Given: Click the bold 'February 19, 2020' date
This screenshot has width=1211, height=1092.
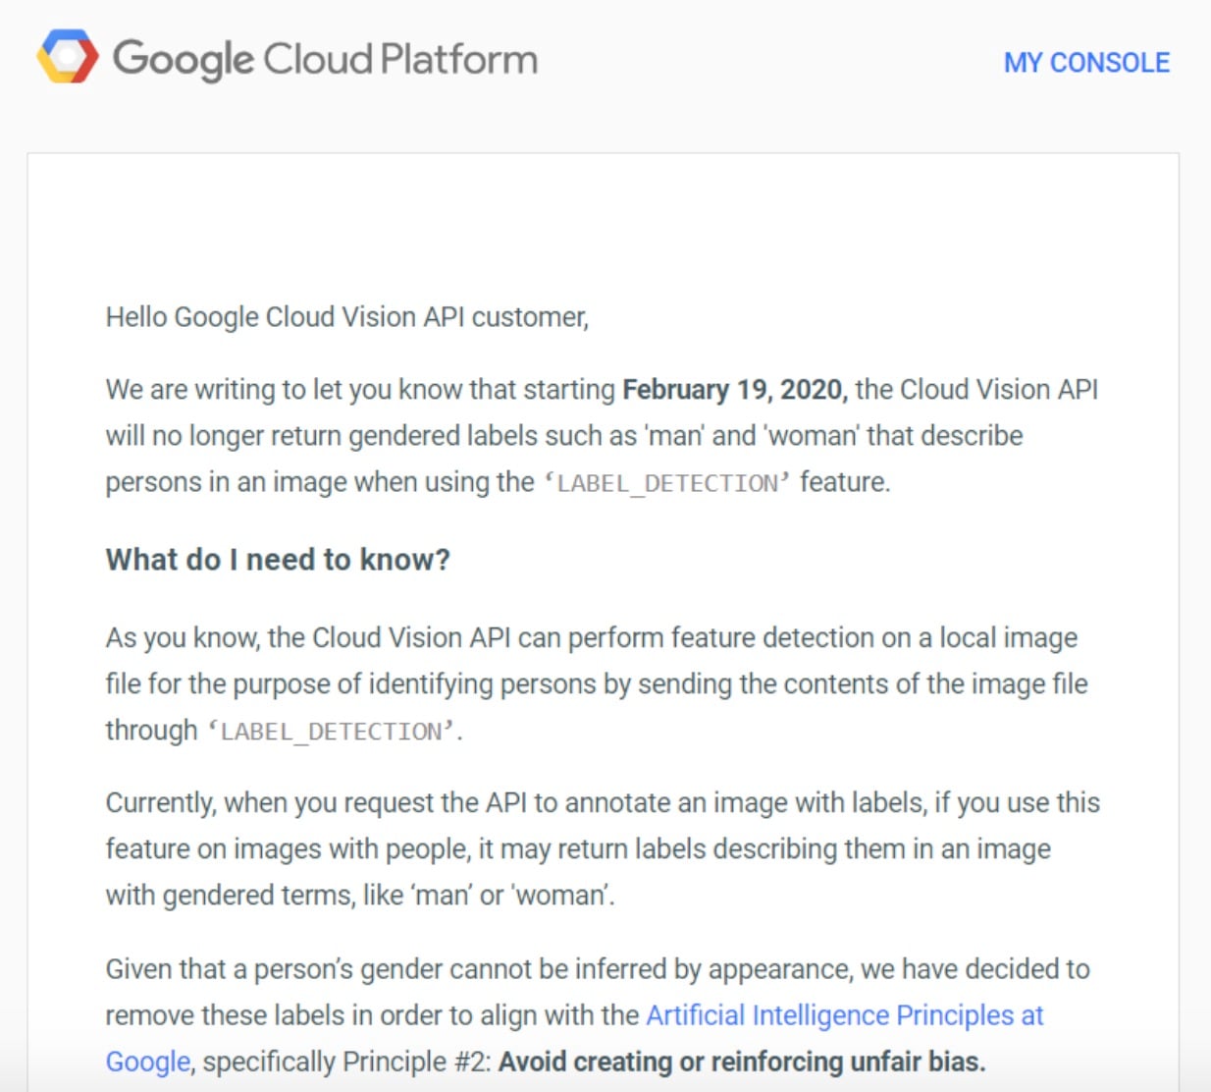Looking at the screenshot, I should click(x=735, y=390).
